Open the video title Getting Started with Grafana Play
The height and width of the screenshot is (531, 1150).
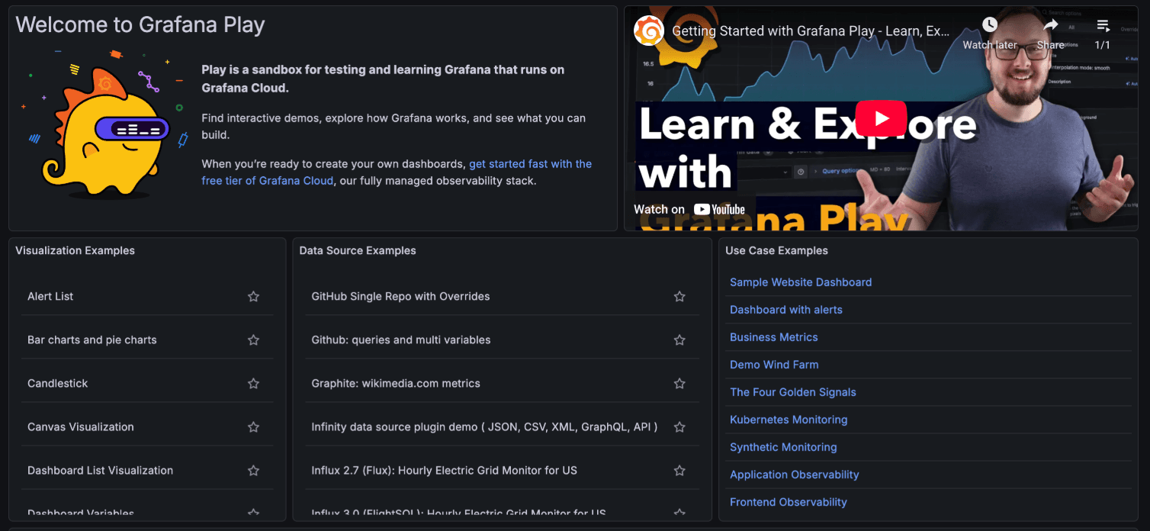[811, 31]
